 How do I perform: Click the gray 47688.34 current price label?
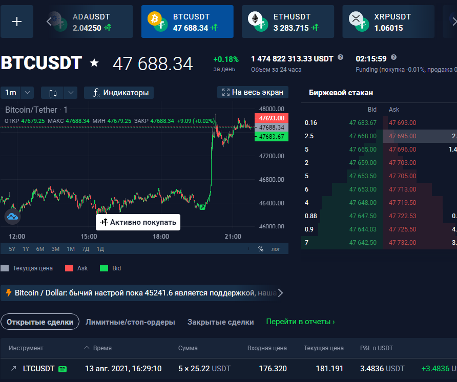[x=272, y=128]
